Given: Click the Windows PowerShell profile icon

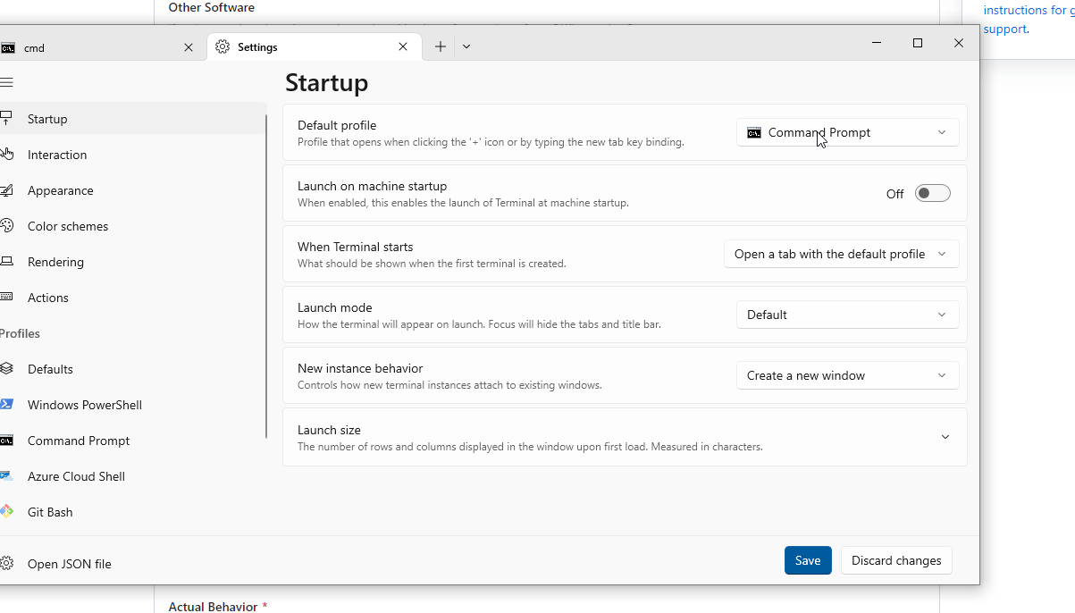Looking at the screenshot, I should coord(6,405).
